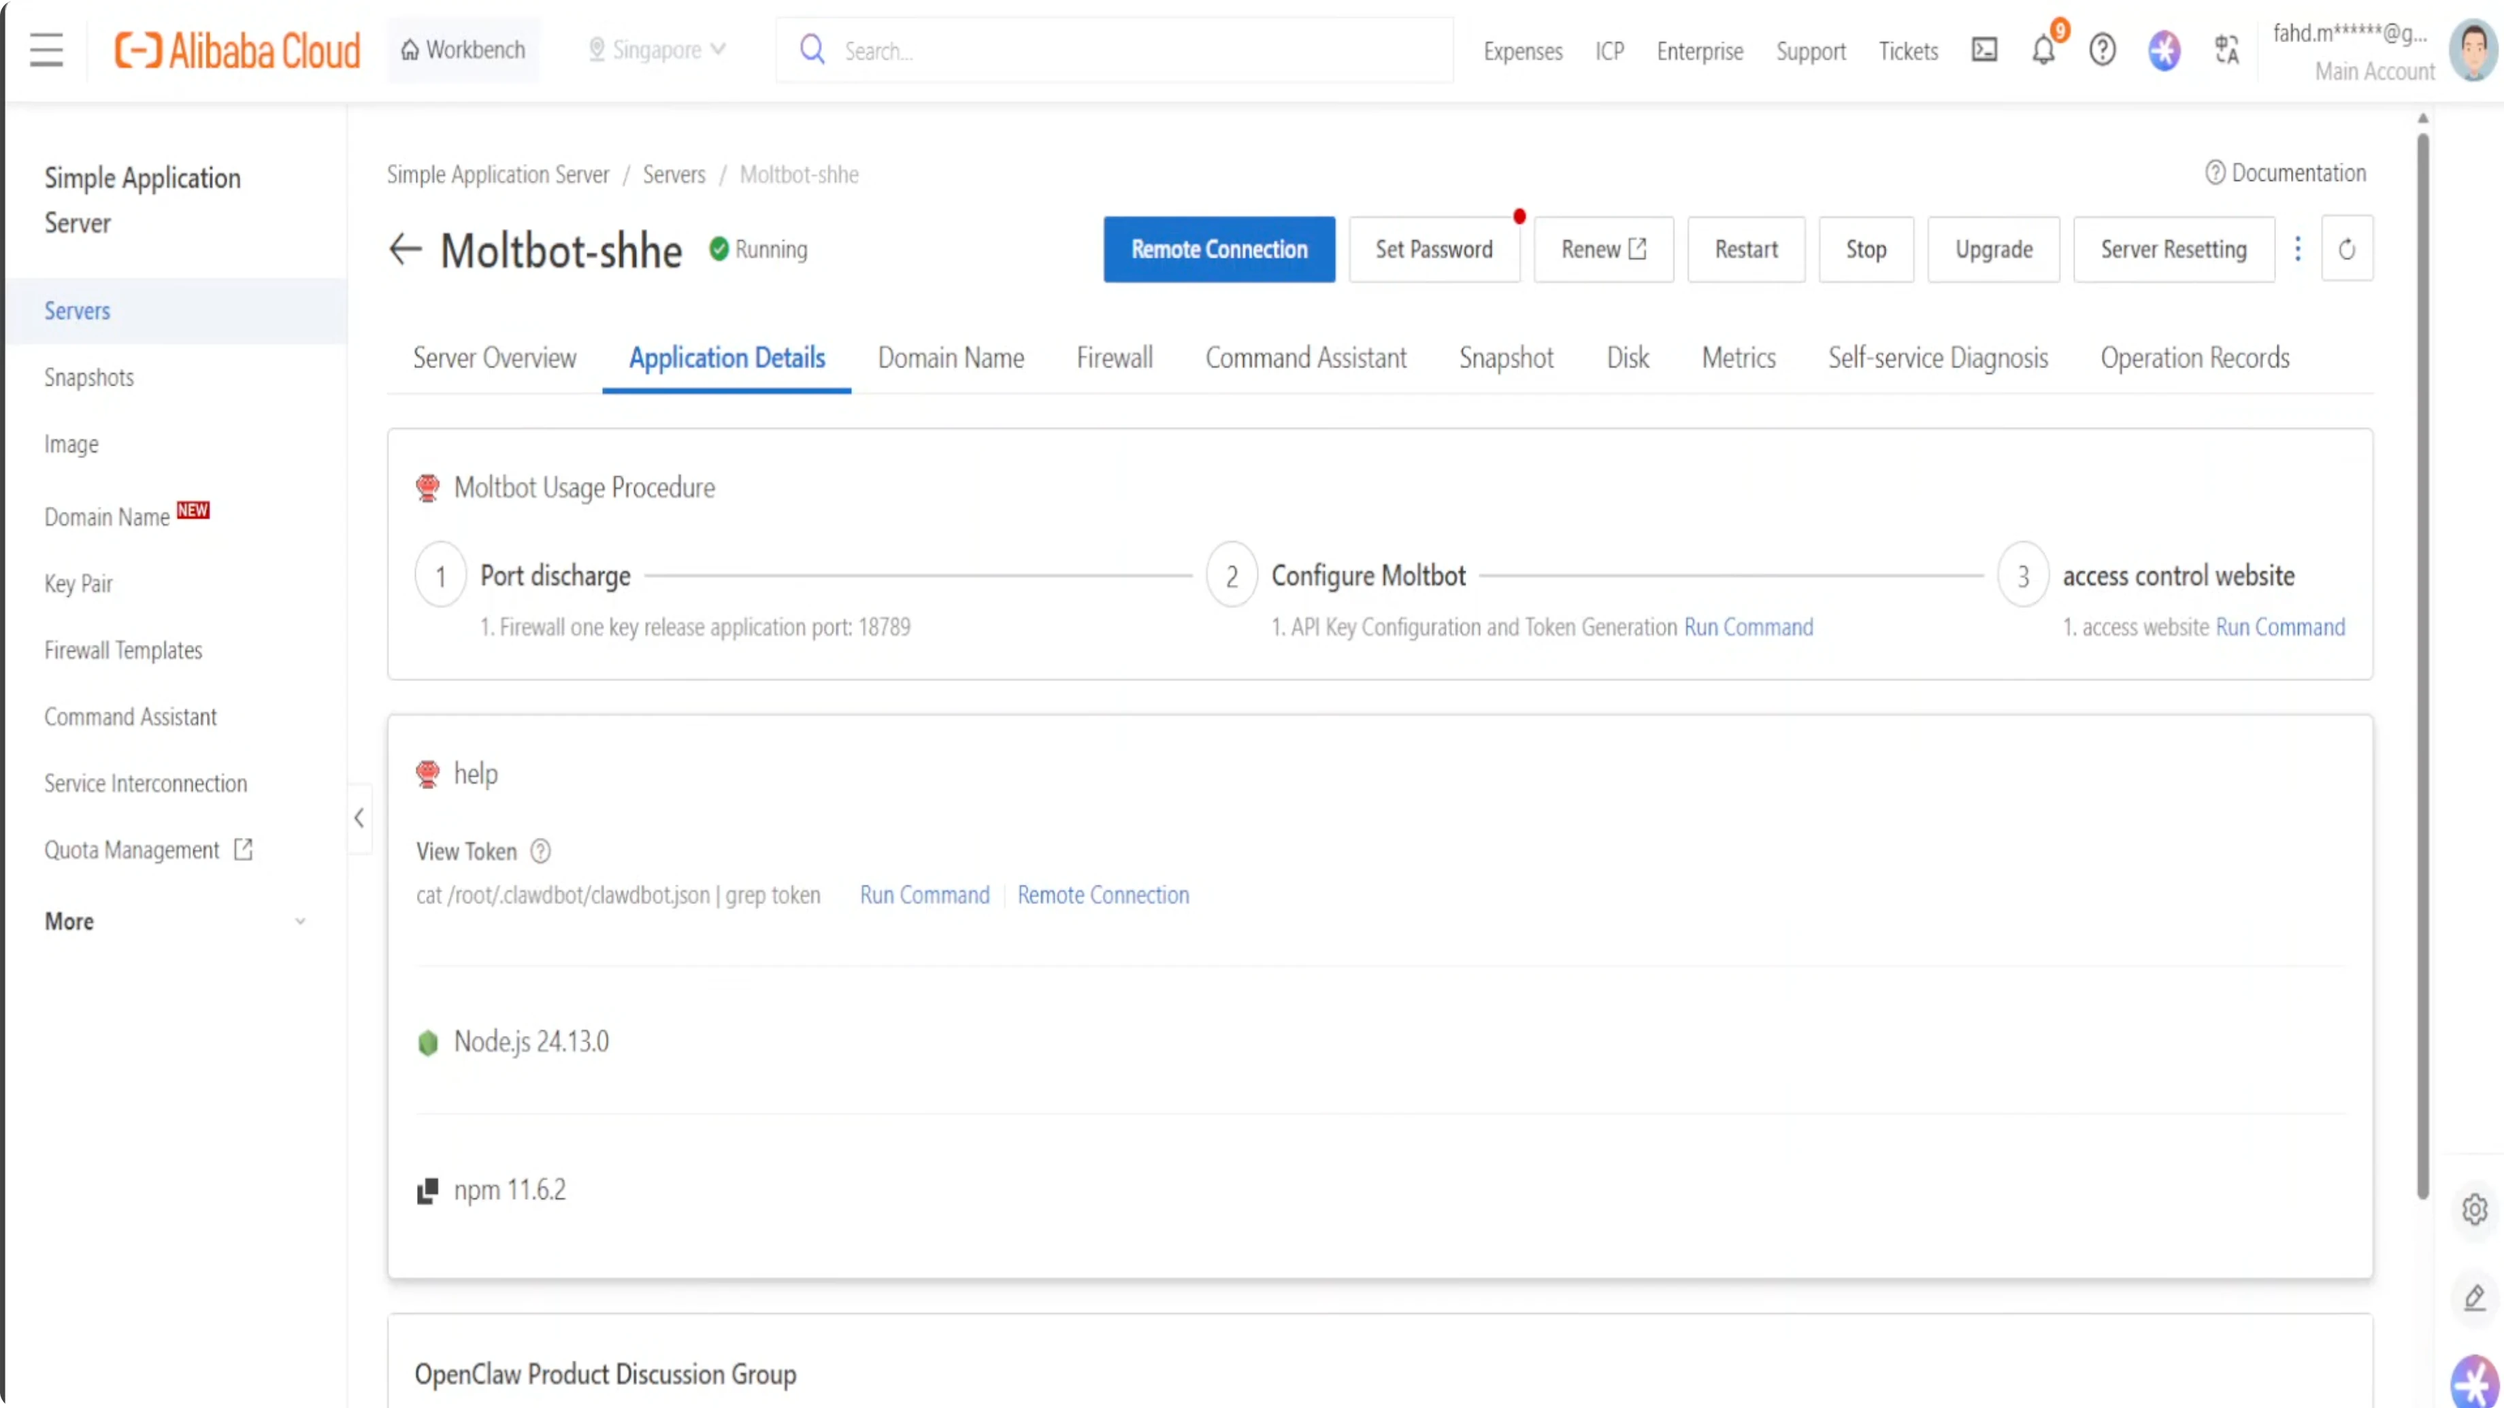2504x1408 pixels.
Task: Click the Remote Connection button
Action: click(x=1219, y=250)
